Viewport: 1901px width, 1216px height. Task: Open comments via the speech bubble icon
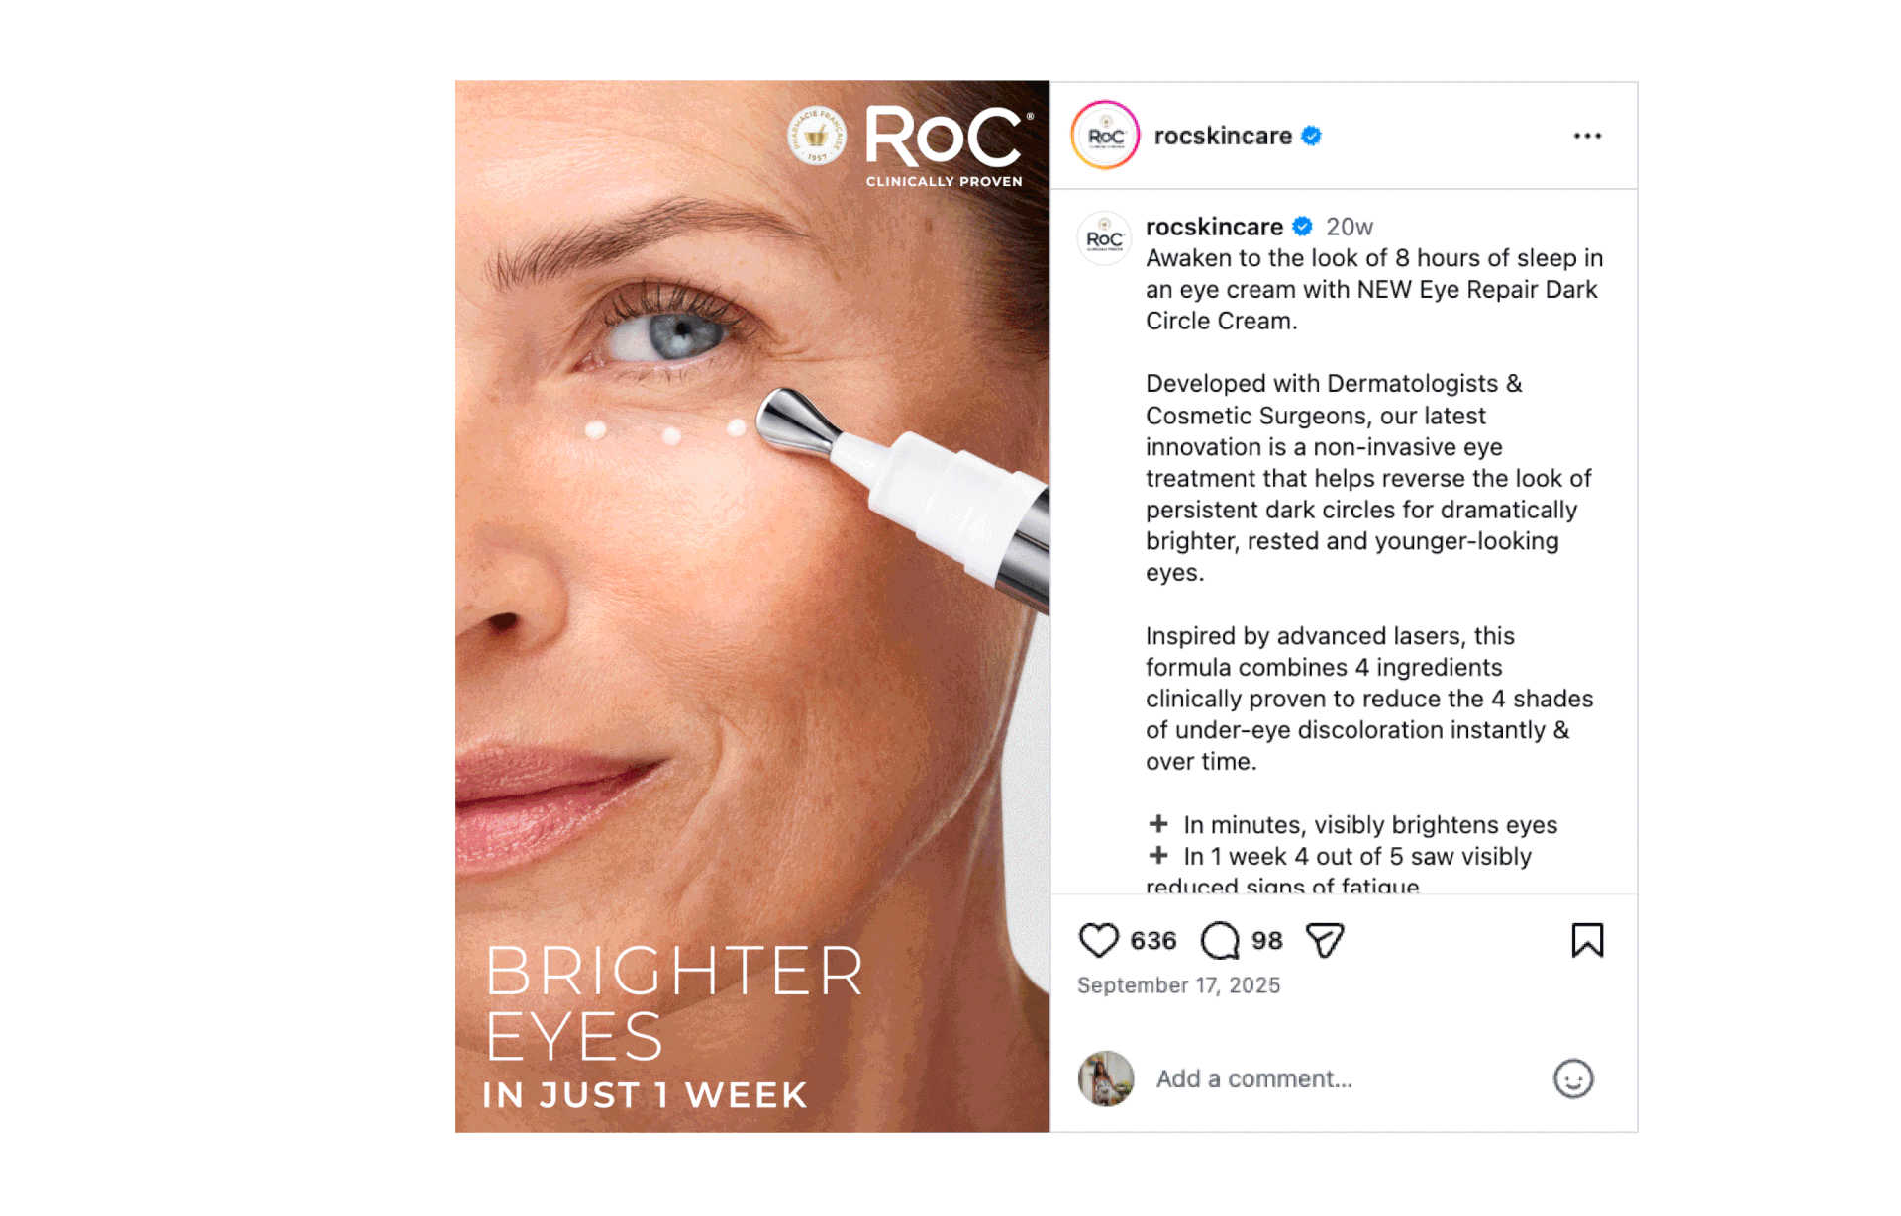pos(1220,940)
